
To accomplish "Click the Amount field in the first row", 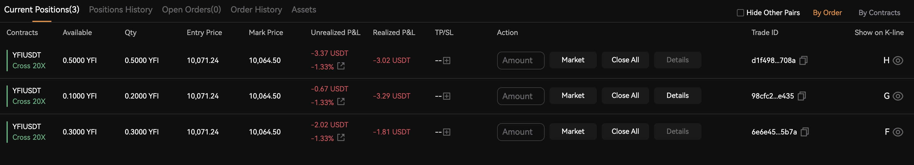I will coord(521,61).
